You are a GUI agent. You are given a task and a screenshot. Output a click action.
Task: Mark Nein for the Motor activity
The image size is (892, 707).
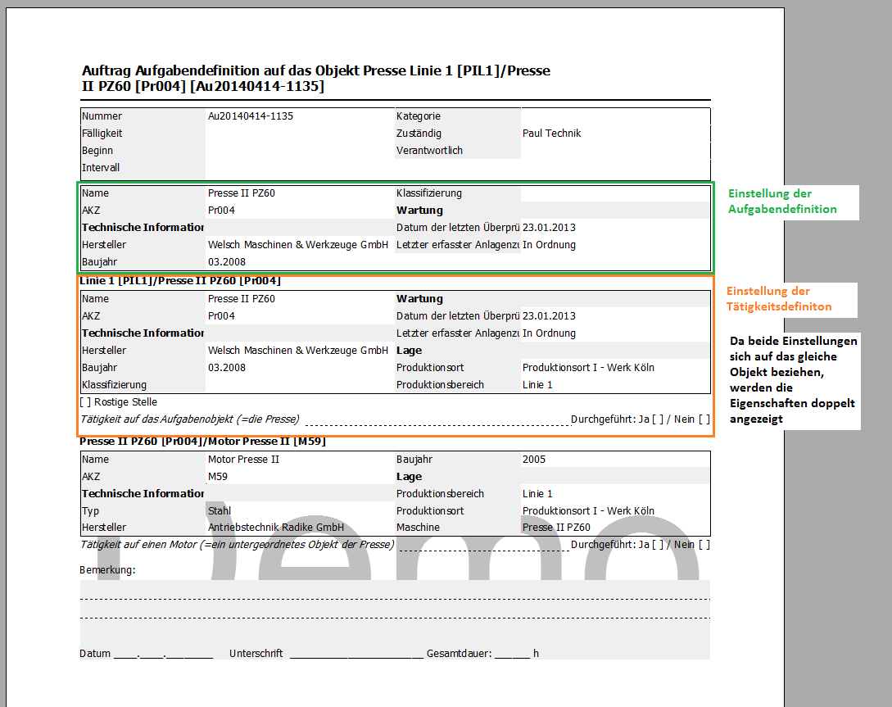click(704, 544)
